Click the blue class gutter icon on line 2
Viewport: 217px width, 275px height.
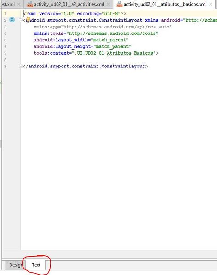[x=12, y=20]
